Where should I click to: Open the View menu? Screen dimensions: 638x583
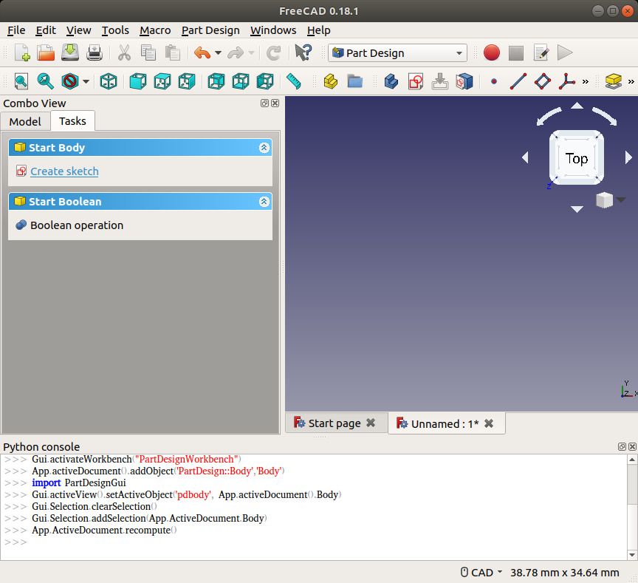point(78,30)
